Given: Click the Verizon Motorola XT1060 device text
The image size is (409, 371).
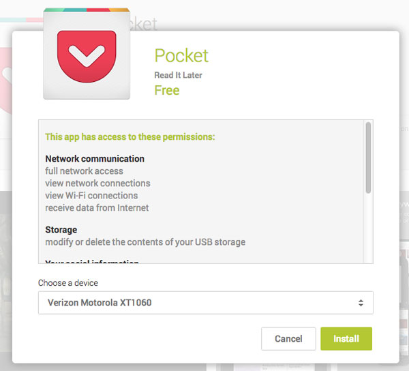Looking at the screenshot, I should coord(100,303).
